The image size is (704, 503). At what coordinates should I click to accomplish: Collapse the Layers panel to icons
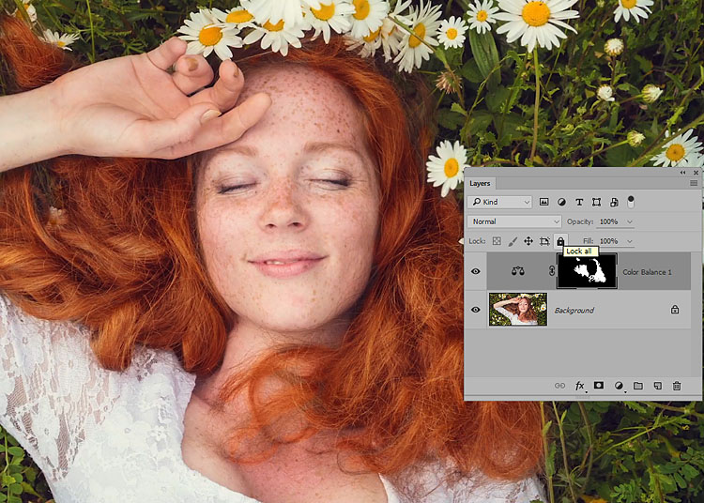point(683,173)
